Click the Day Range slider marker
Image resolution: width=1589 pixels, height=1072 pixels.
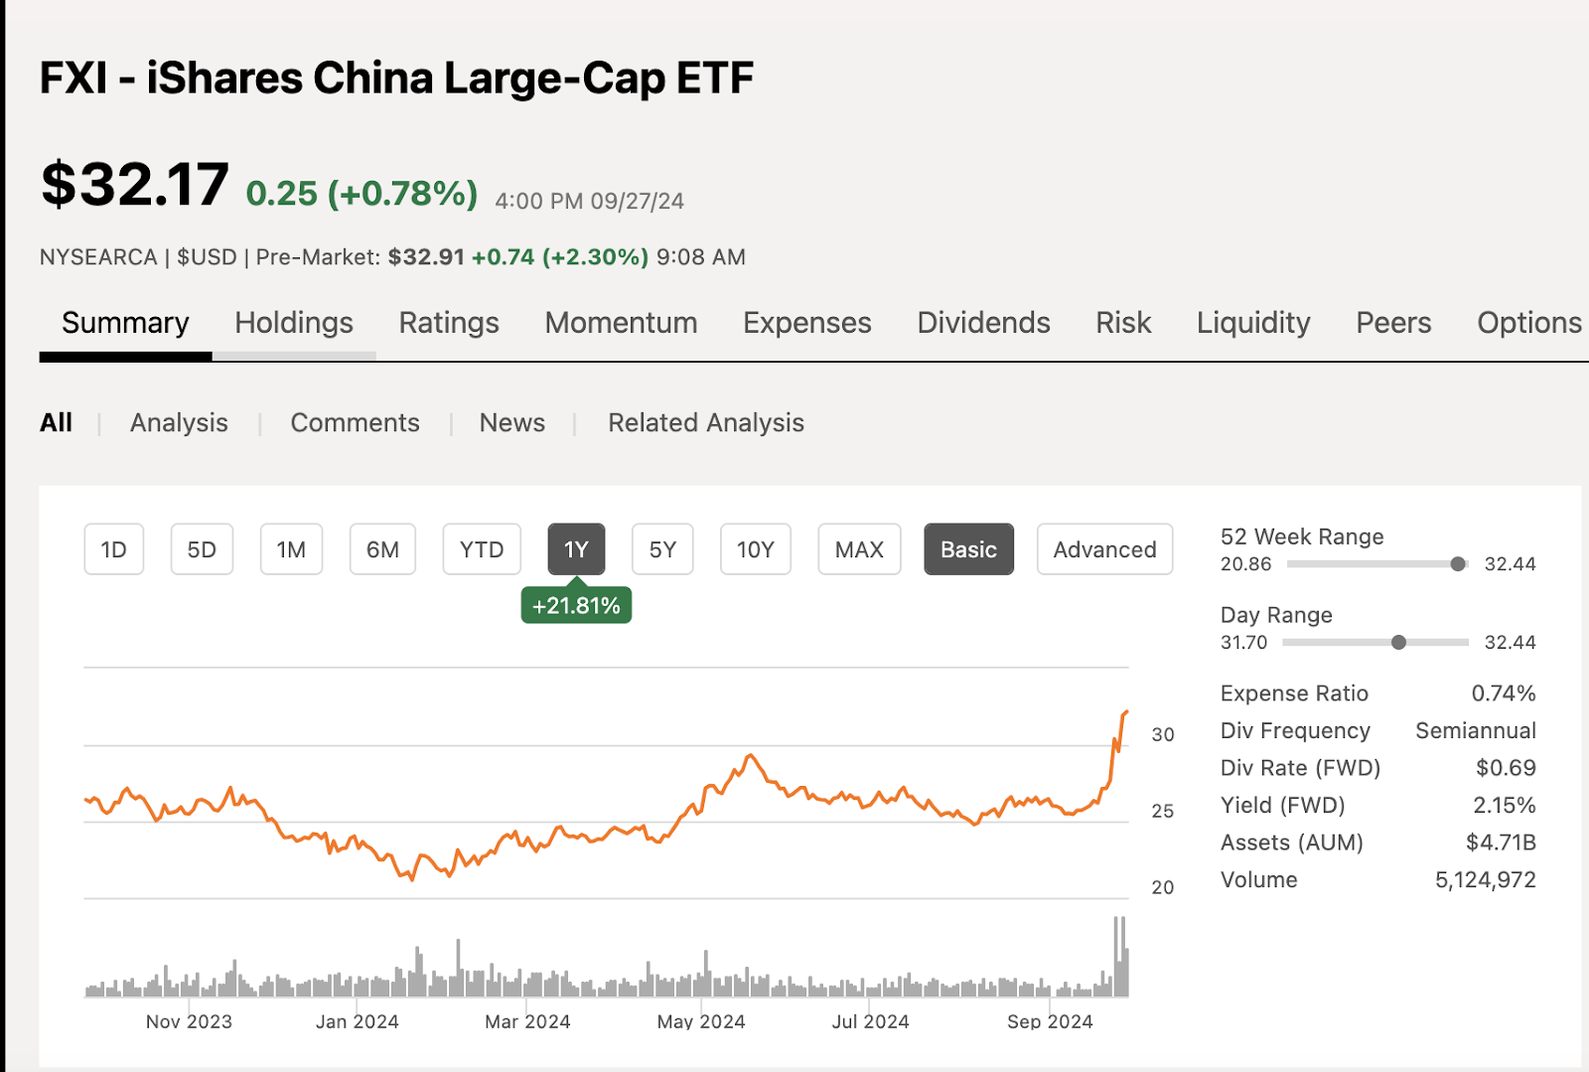click(1398, 643)
